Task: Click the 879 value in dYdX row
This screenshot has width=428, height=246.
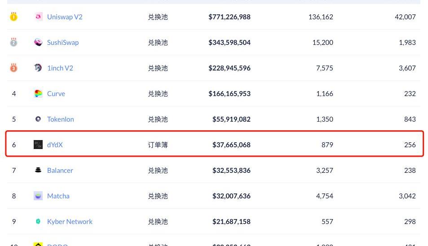Action: click(327, 145)
